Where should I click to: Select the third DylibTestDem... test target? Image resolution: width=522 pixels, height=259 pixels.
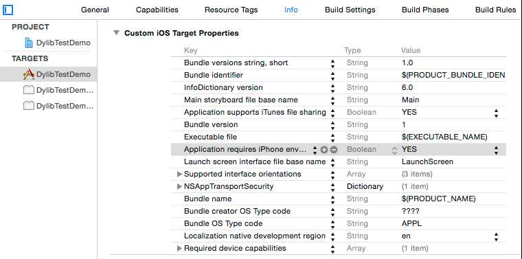coord(58,106)
